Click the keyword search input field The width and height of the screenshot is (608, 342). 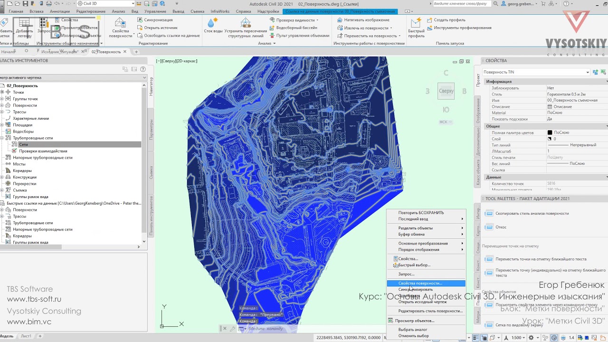tap(462, 4)
